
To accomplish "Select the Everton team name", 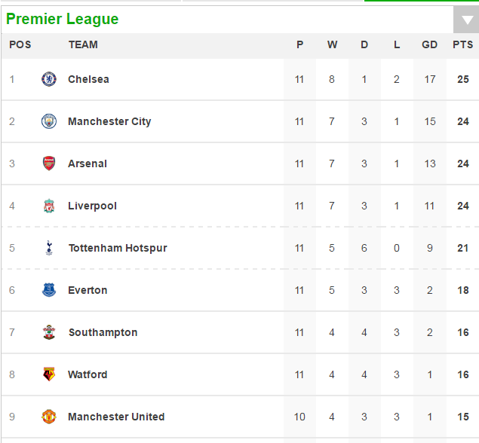I will (88, 290).
